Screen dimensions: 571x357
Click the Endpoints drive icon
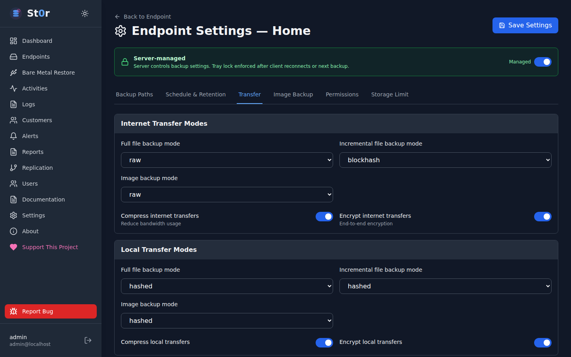click(13, 57)
